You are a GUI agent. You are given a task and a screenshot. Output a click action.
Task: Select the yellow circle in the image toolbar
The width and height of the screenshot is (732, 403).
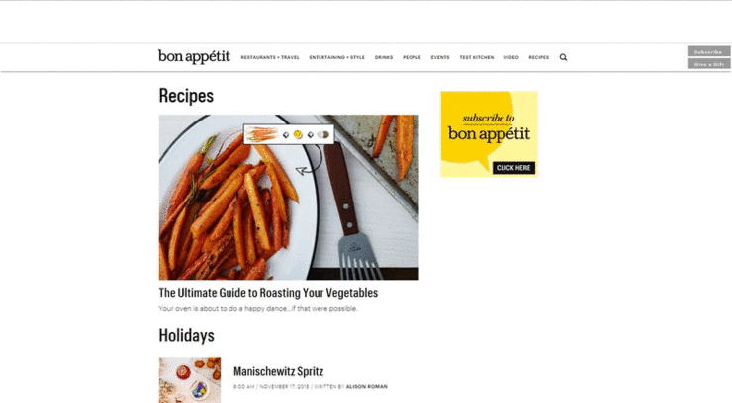point(298,134)
